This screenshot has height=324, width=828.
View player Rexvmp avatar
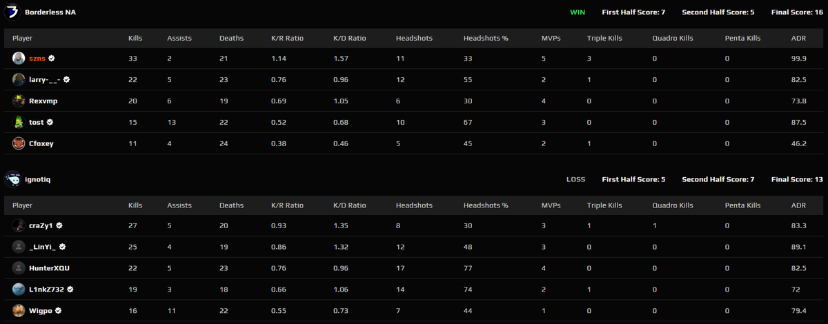point(19,101)
